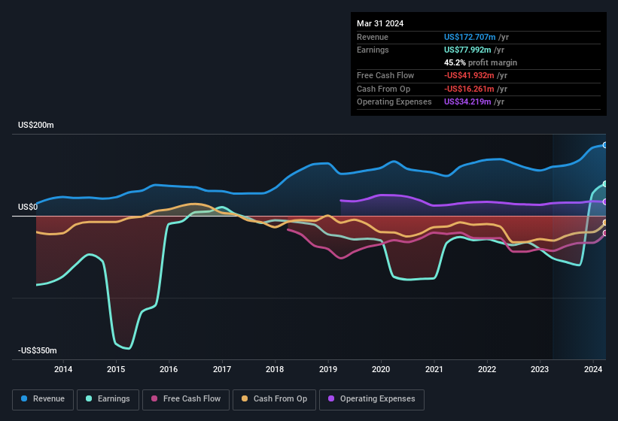Screen dimensions: 618x421
Task: Click the 2021 x-axis label
Action: [434, 369]
